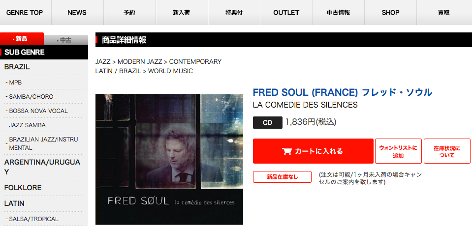Screen dimensions: 473x226
Task: Switch to the 中古 tab
Action: pyautogui.click(x=66, y=40)
